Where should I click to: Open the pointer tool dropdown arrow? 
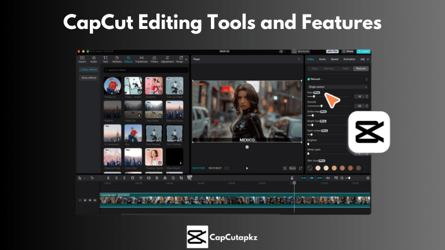pyautogui.click(x=84, y=178)
